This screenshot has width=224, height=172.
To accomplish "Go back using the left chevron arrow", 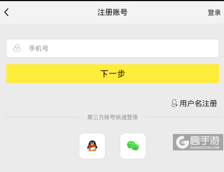I will click(6, 12).
